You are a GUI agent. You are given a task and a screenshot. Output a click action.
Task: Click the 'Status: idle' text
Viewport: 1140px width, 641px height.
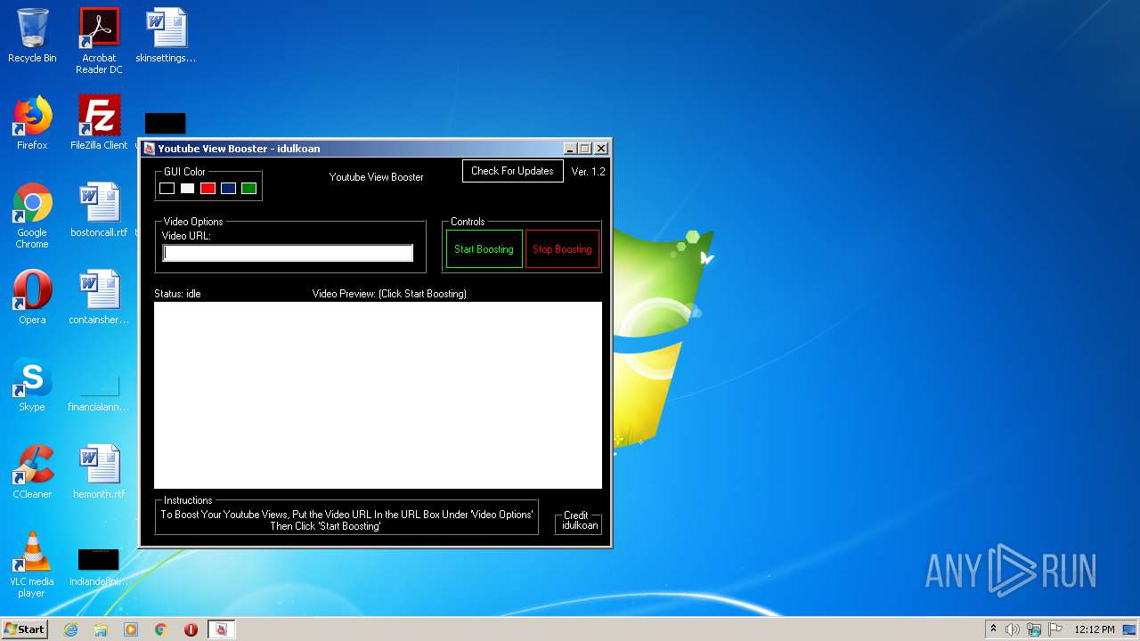(177, 294)
